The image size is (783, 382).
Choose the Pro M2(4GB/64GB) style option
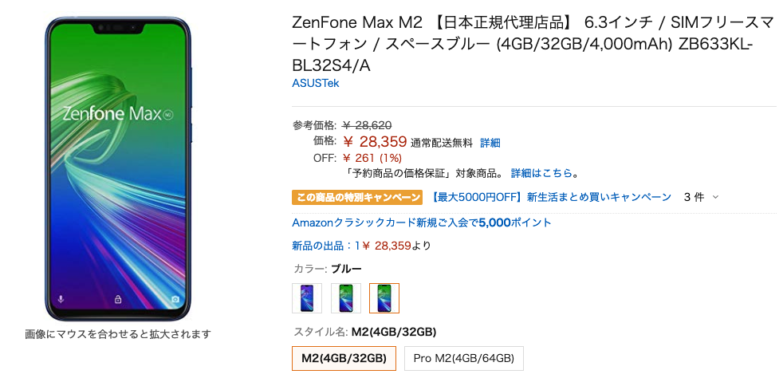[464, 358]
